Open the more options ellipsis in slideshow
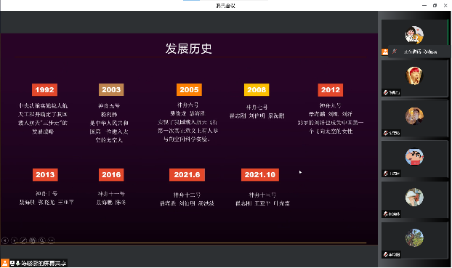Screen dimensions: 452x268 click(51, 240)
